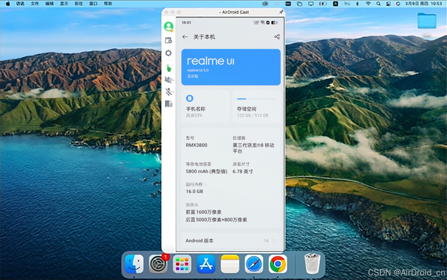The width and height of the screenshot is (447, 280).
Task: Pin the AirDroid Cast window on top
Action: click(281, 12)
